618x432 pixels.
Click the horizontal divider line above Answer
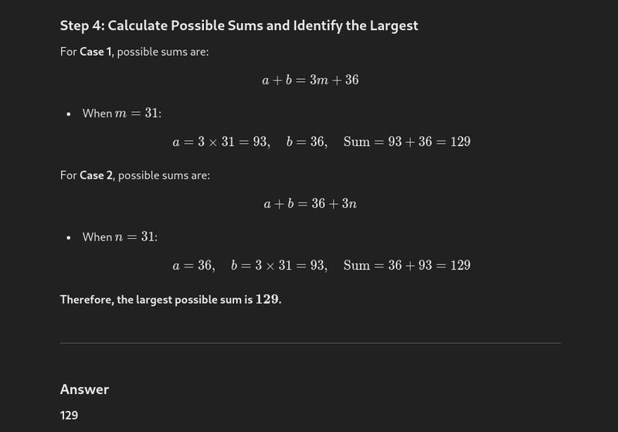pos(311,343)
